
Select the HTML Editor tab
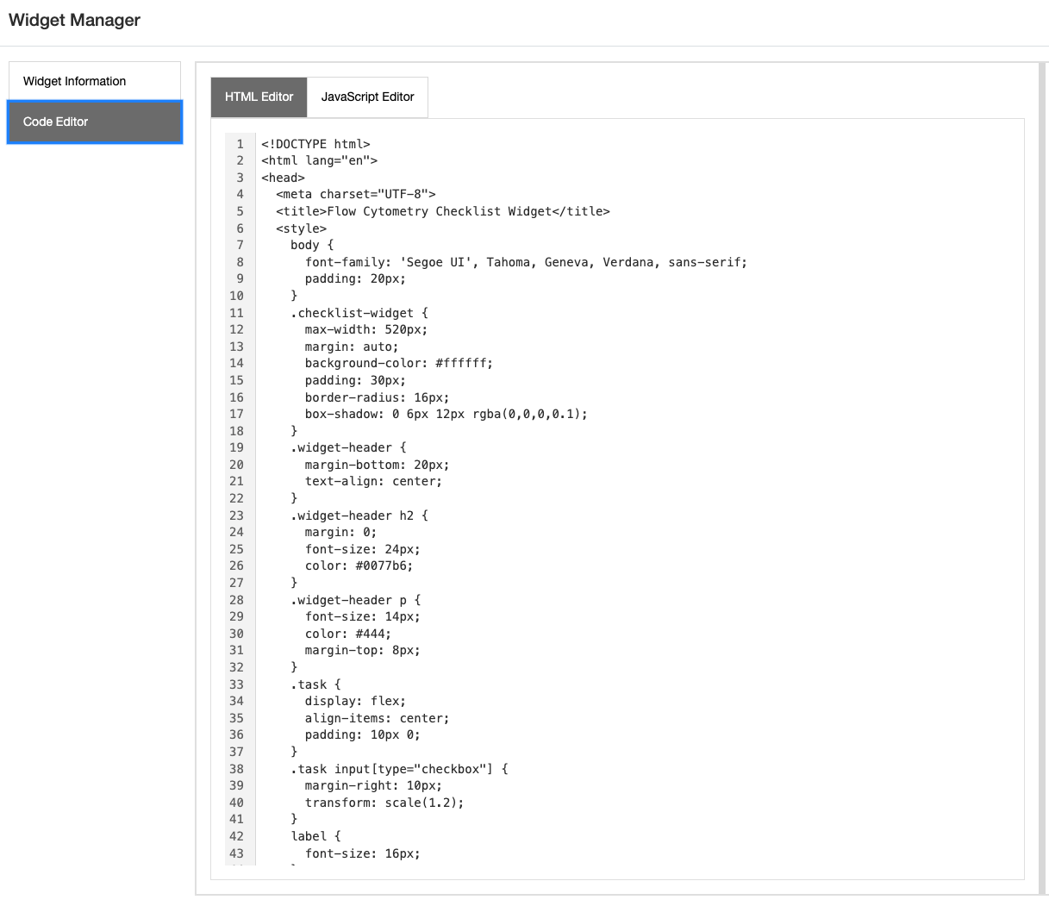tap(258, 97)
